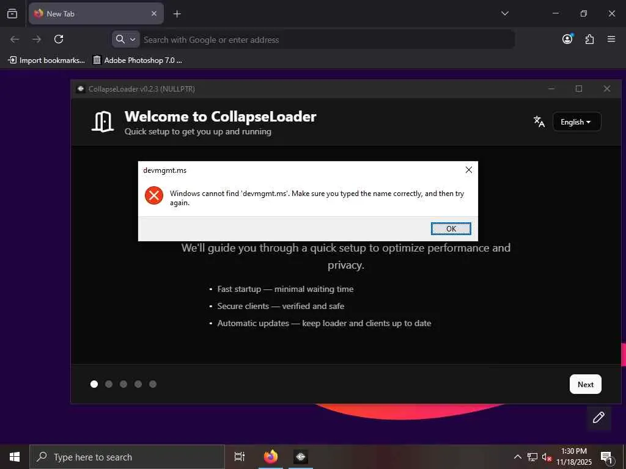Open the English language dropdown

coord(576,122)
